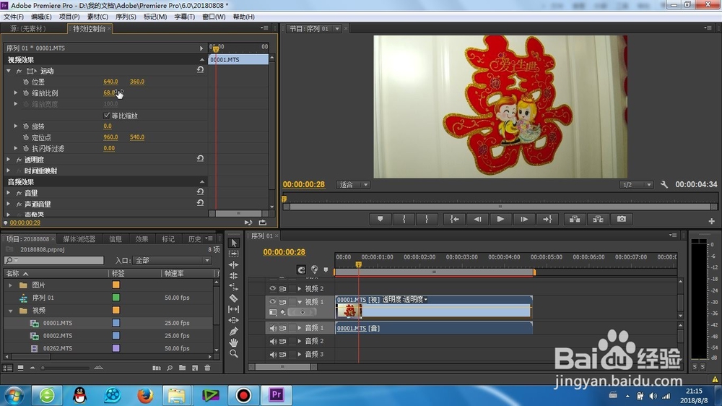Open the 入口 全部 dropdown

[172, 260]
